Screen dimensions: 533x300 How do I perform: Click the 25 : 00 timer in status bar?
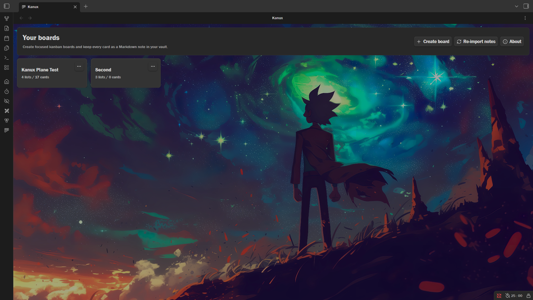pyautogui.click(x=514, y=296)
